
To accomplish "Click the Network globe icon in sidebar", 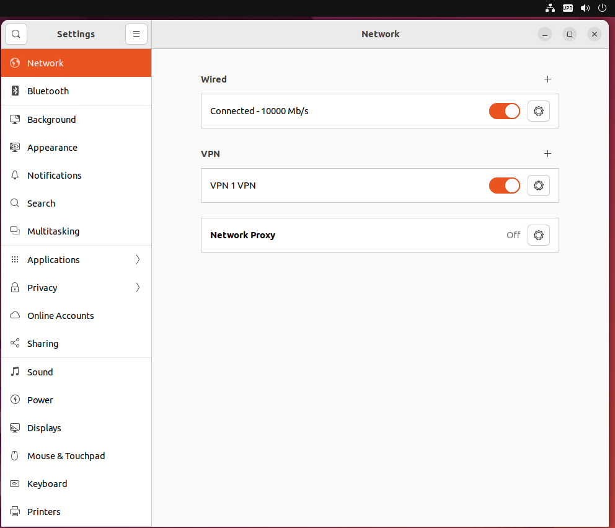I will click(x=15, y=63).
